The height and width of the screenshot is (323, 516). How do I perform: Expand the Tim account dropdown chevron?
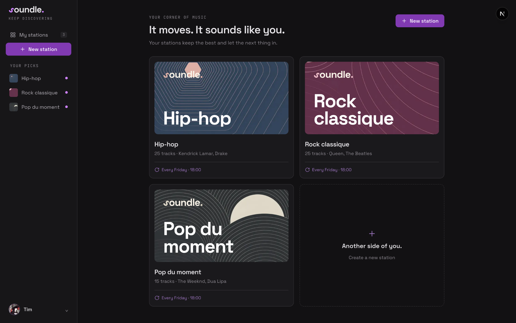pos(67,311)
